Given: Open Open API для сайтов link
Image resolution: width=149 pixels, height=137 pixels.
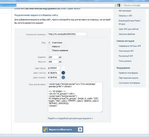Looking at the screenshot, I should click(x=128, y=29).
